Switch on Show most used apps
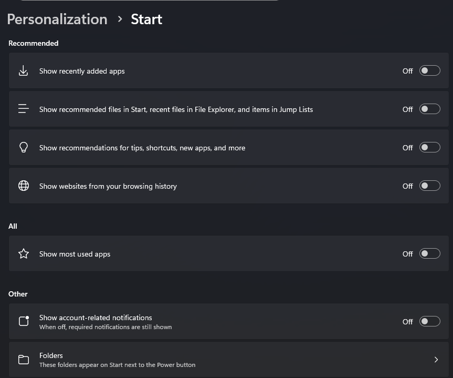The image size is (453, 378). coord(429,253)
